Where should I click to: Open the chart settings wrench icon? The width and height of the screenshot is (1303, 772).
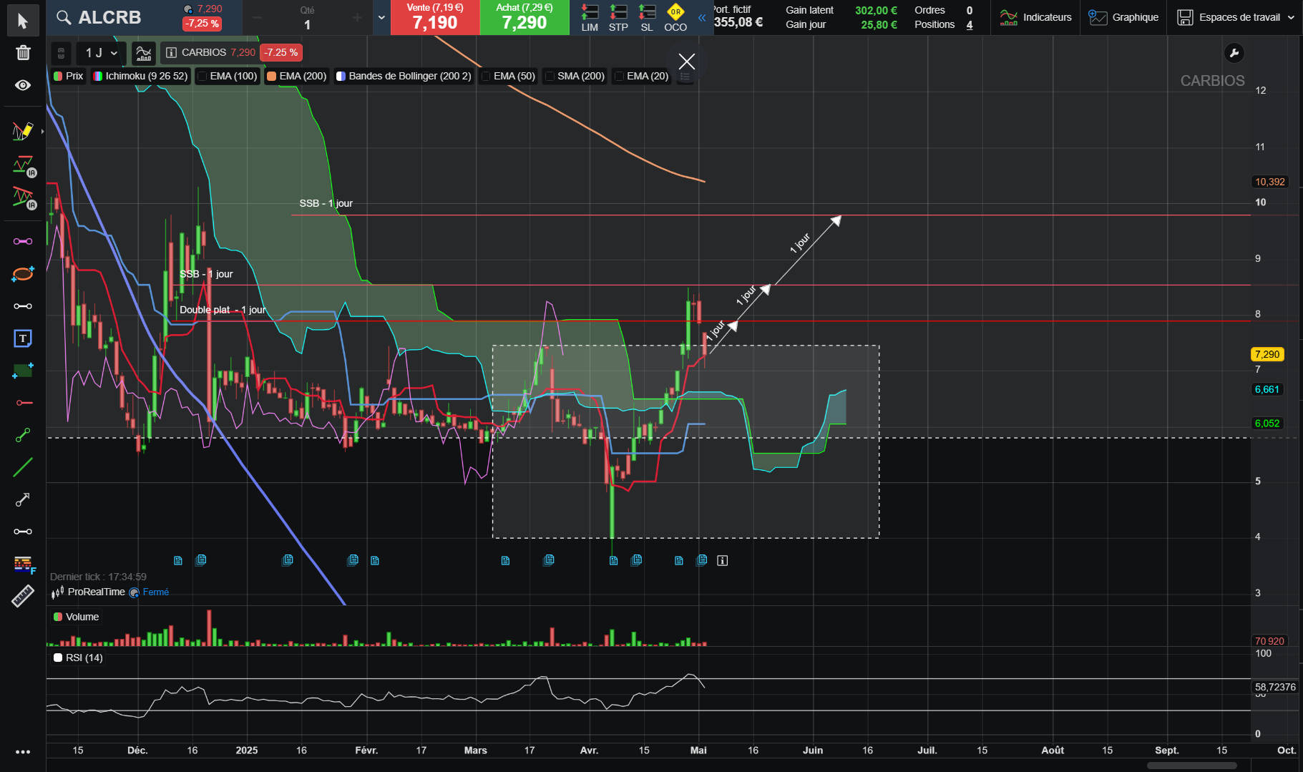pos(1234,53)
